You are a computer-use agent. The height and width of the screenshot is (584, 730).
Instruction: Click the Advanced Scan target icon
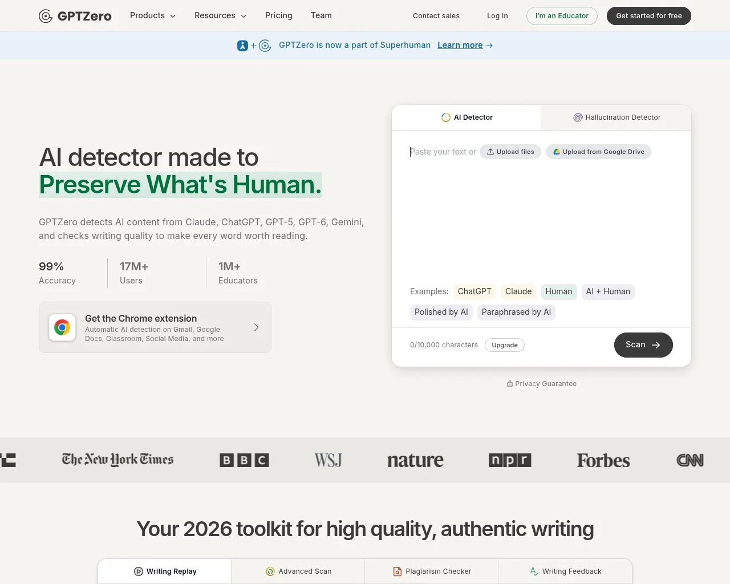[270, 571]
